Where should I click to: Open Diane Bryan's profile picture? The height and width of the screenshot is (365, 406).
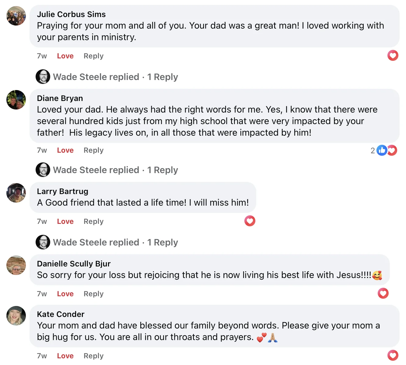tap(16, 100)
